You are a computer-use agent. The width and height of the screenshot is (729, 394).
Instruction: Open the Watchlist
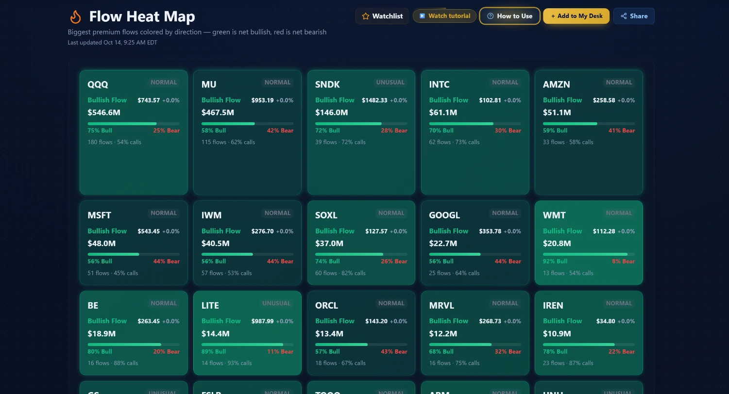382,16
